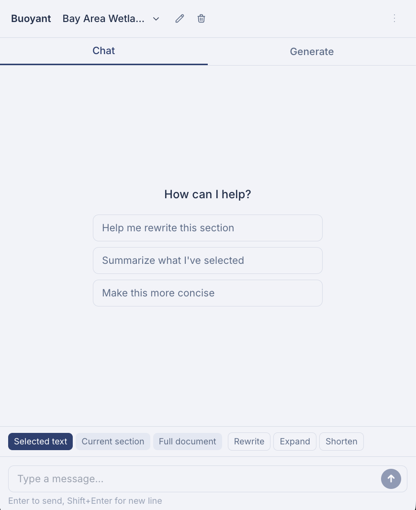Open the Bay Area Wetlands document dropdown
The image size is (416, 510).
coord(156,19)
